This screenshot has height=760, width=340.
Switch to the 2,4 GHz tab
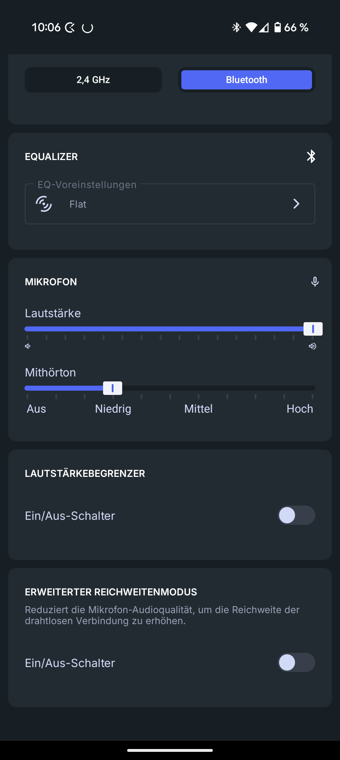(93, 80)
